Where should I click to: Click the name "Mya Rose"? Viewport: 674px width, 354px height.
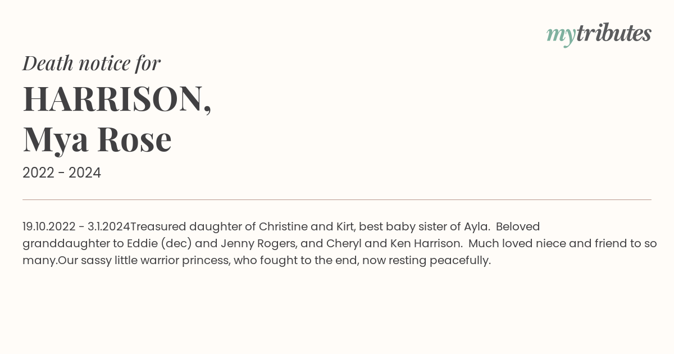pyautogui.click(x=97, y=139)
